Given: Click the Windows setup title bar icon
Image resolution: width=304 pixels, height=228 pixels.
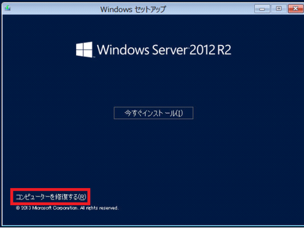Looking at the screenshot, I should pos(8,8).
